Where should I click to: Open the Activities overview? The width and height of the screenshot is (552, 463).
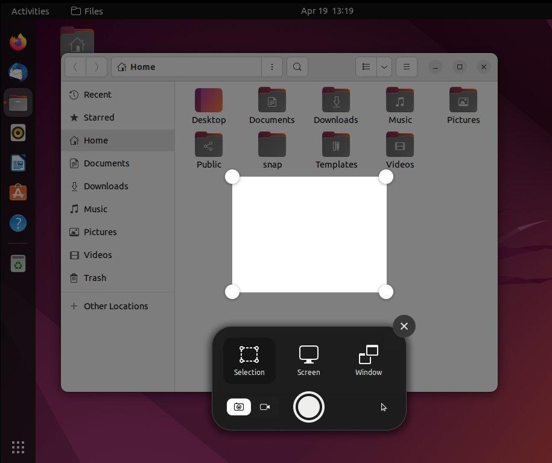tap(30, 10)
